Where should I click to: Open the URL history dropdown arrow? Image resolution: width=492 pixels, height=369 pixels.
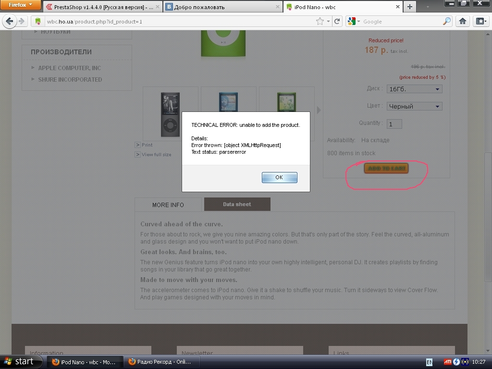coord(328,21)
